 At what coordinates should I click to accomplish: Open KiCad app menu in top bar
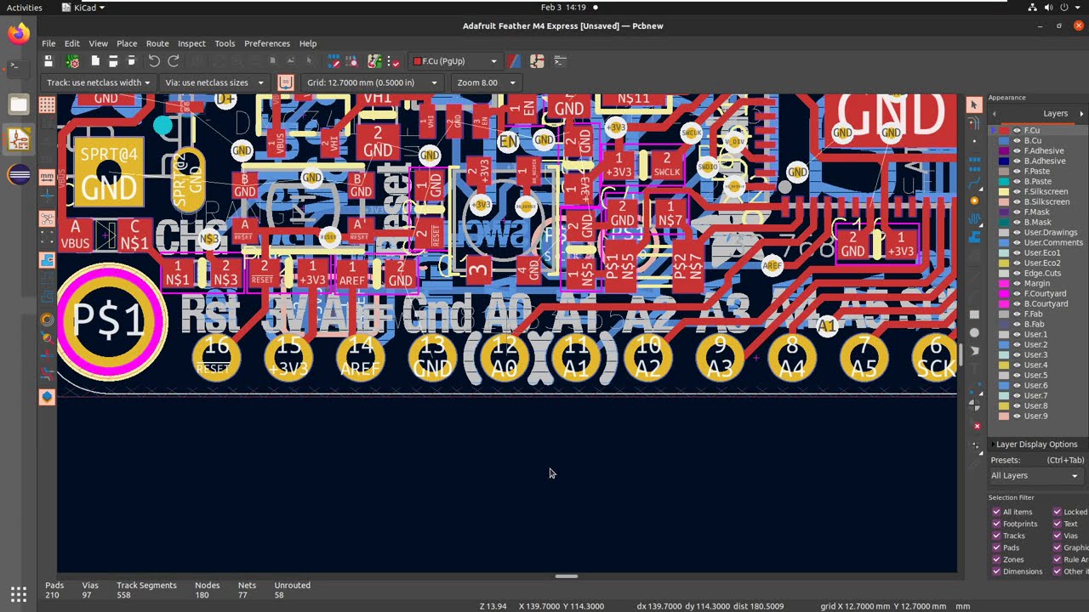[84, 8]
